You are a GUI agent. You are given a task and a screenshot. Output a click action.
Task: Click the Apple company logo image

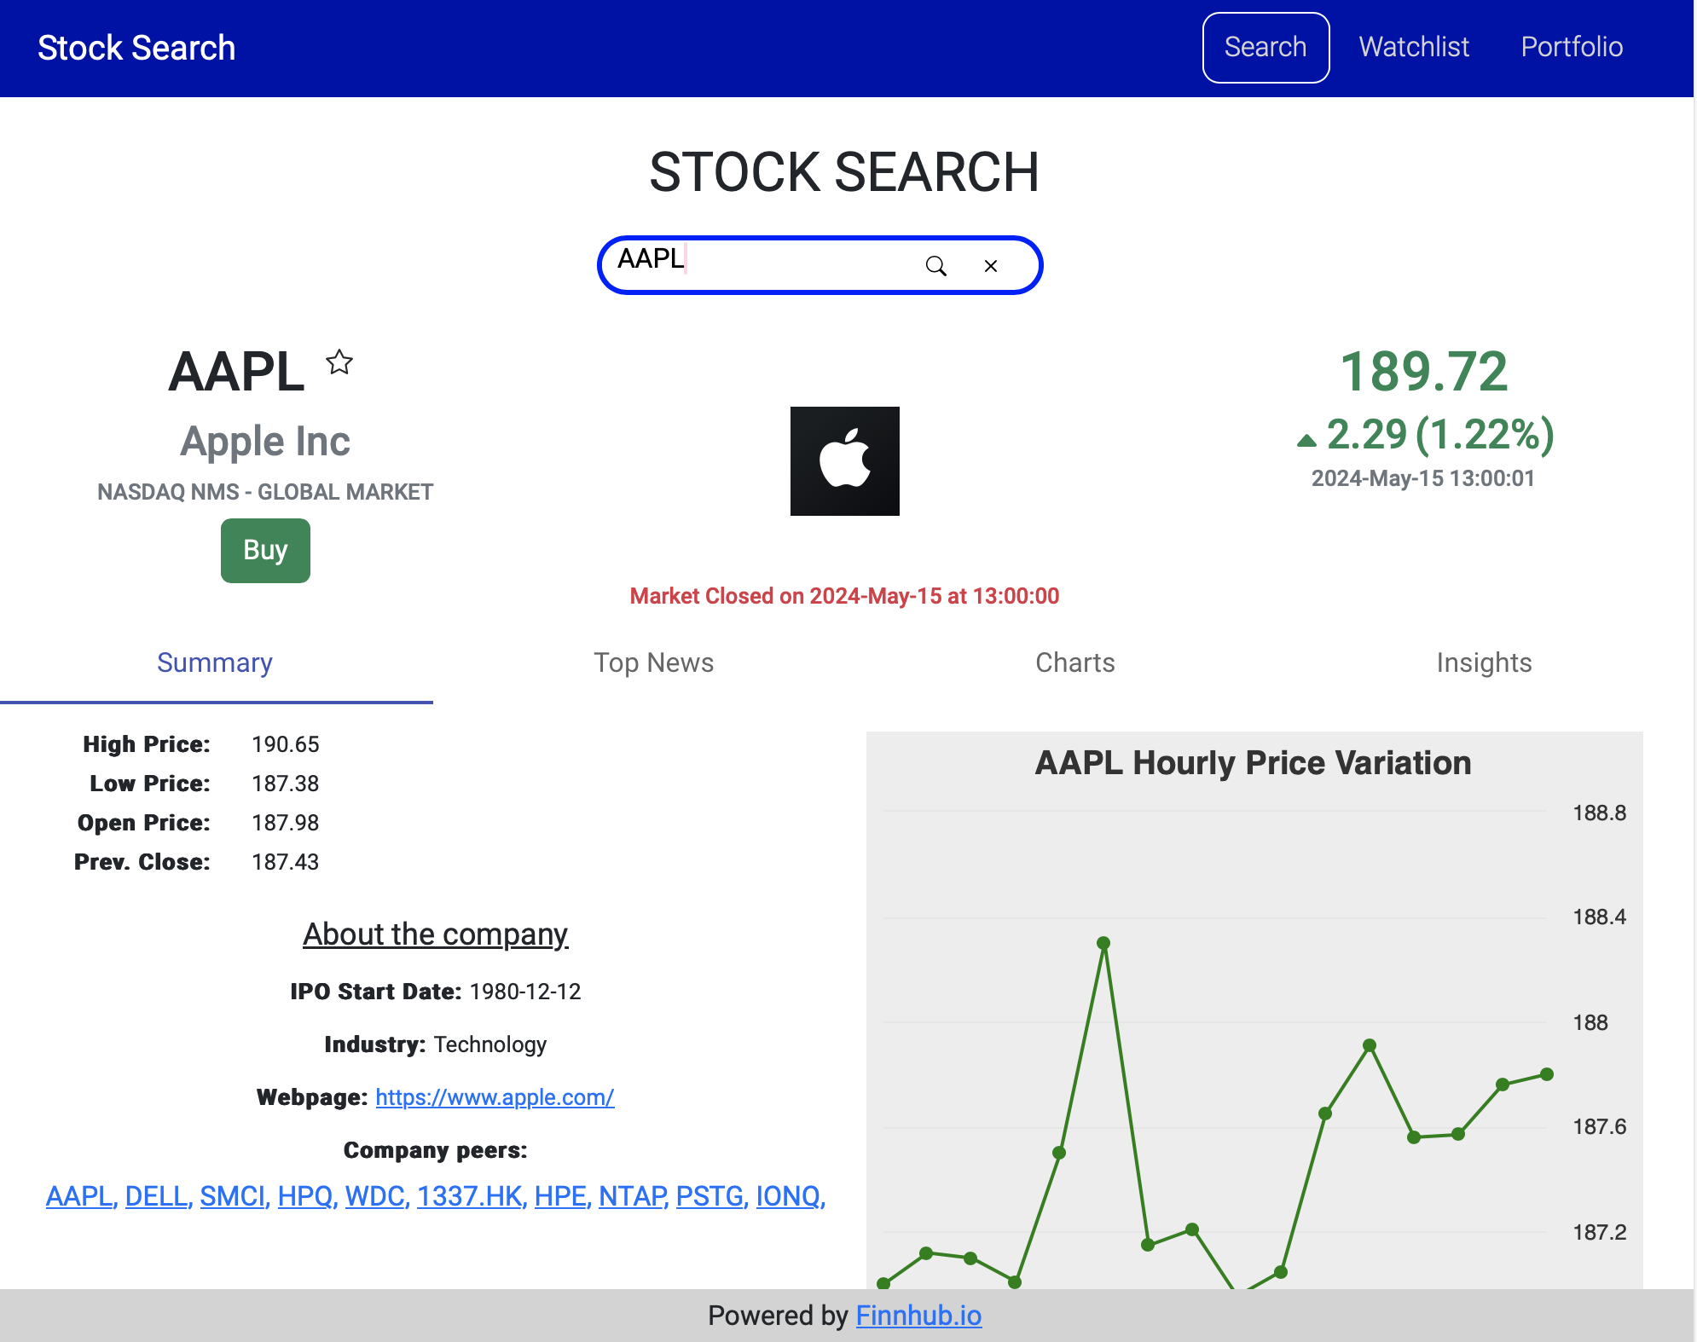844,460
